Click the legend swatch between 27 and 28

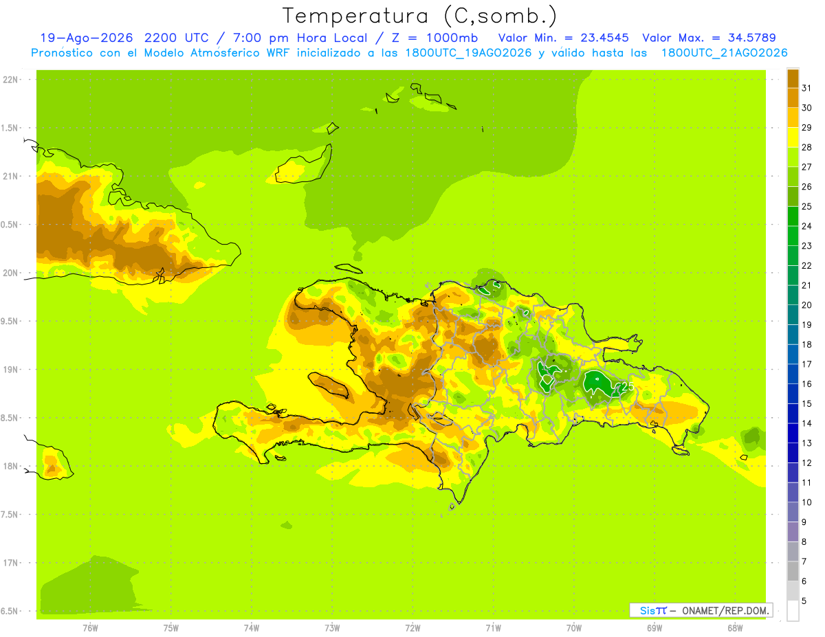(x=793, y=157)
